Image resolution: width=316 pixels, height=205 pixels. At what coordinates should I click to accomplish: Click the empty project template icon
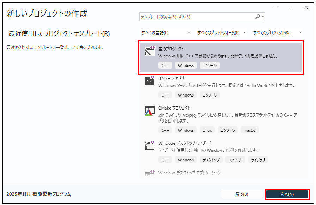coord(150,51)
